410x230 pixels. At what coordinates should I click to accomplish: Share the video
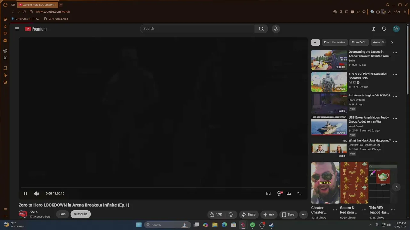tap(248, 214)
